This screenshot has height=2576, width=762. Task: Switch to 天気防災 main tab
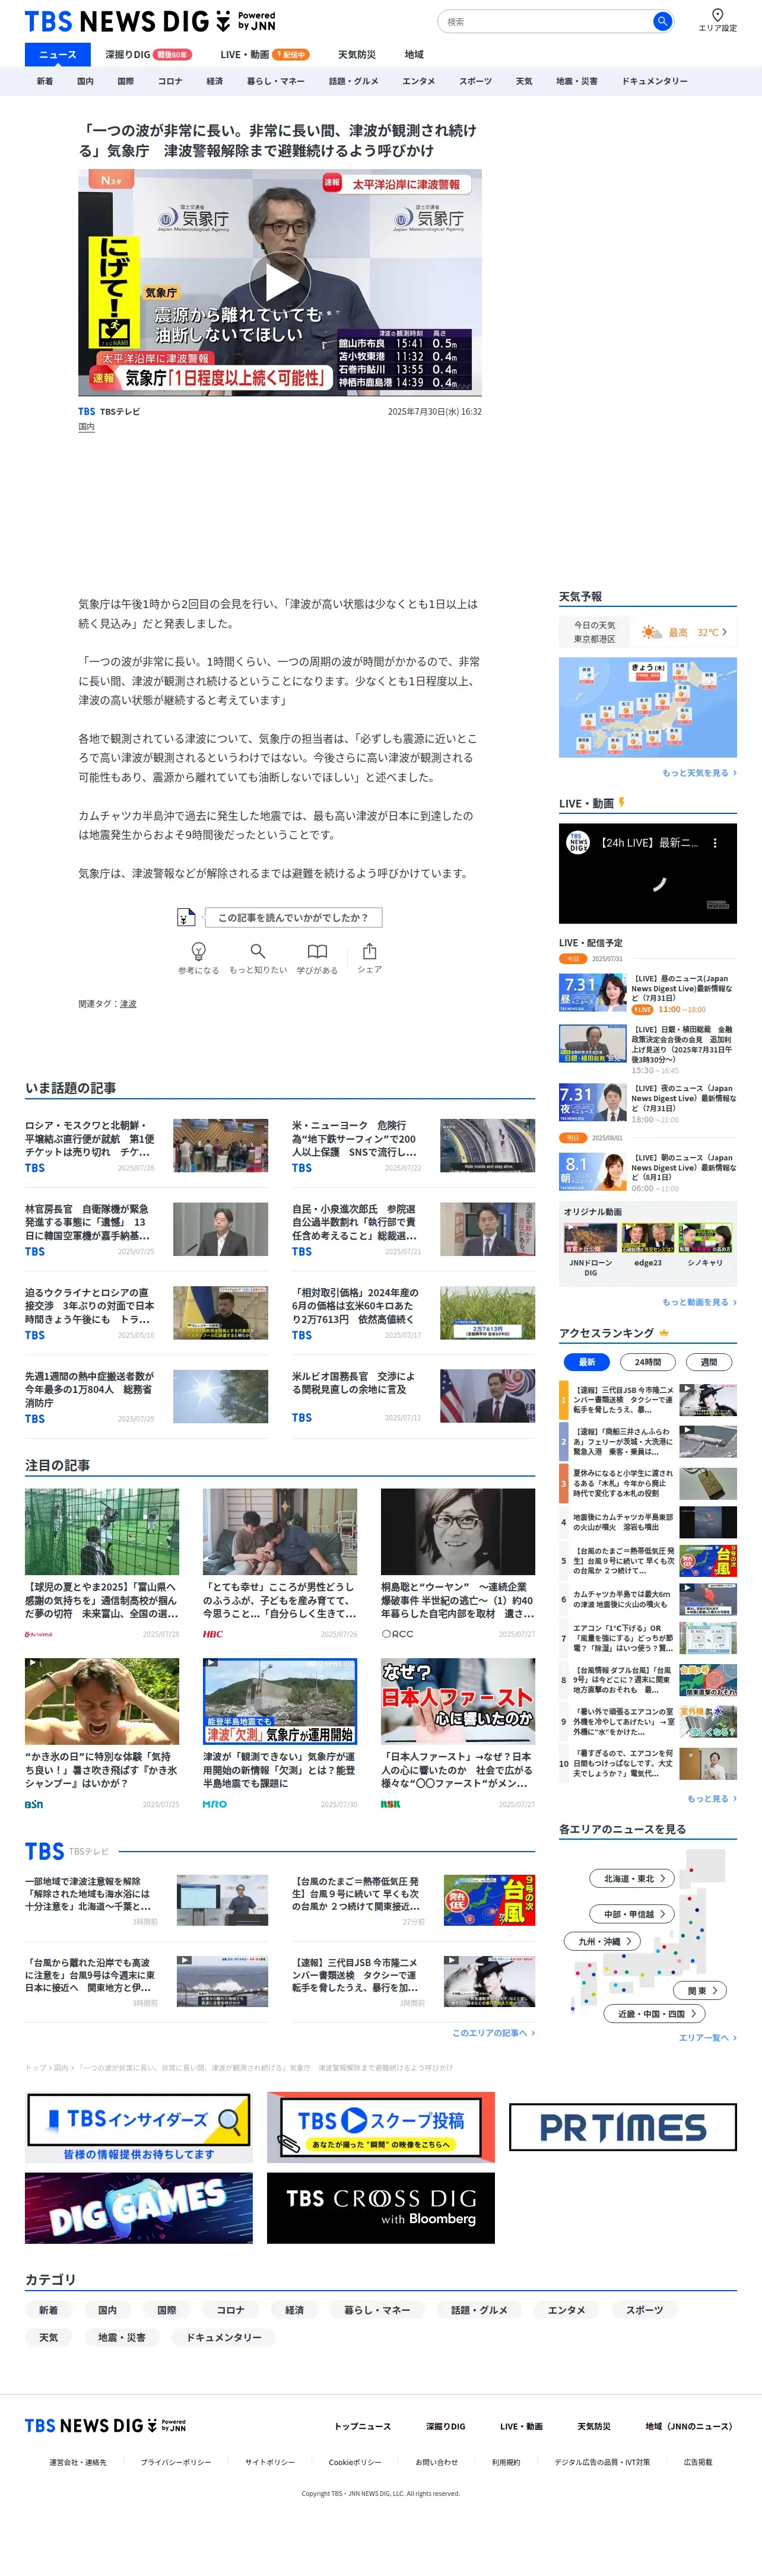(357, 54)
